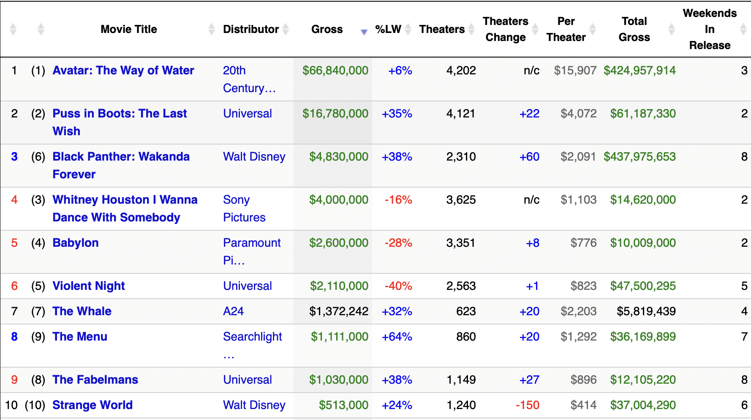Open Avatar: The Way of Water link

pyautogui.click(x=123, y=70)
